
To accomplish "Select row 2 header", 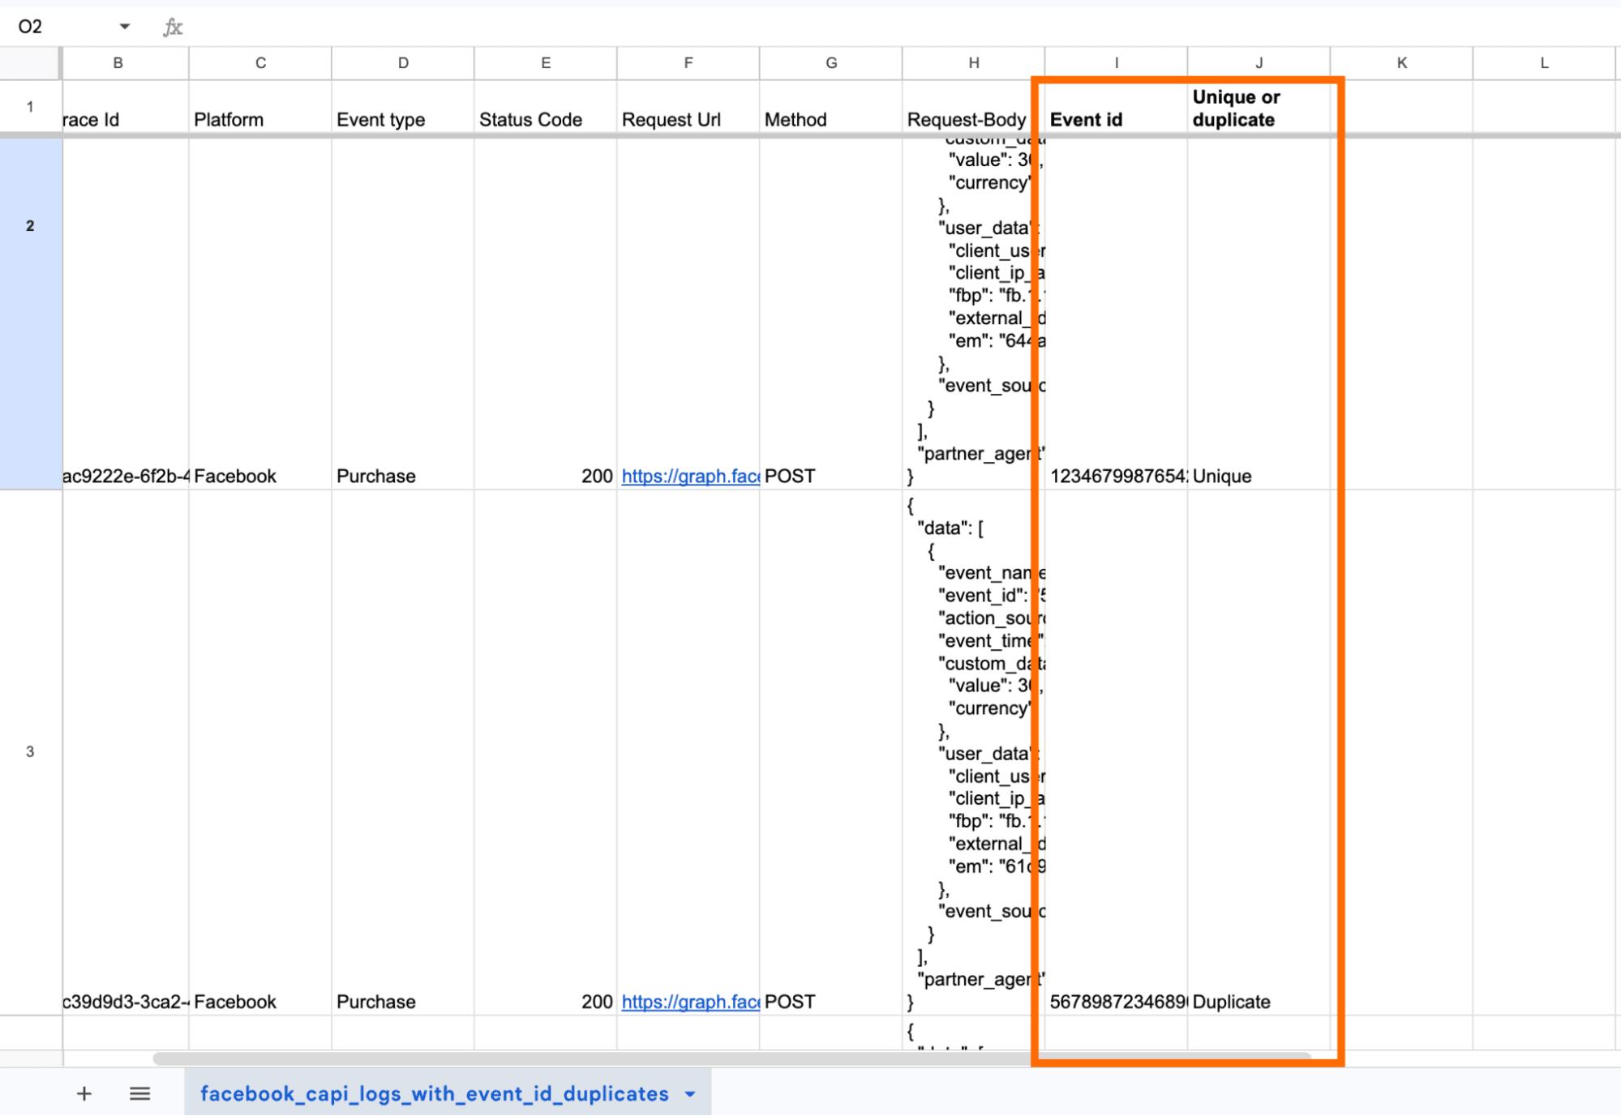I will [30, 313].
